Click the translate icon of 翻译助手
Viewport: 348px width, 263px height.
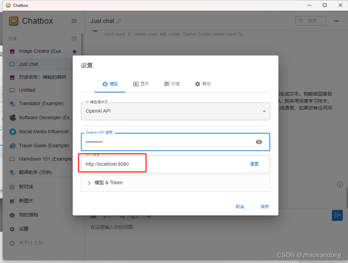(x=12, y=173)
